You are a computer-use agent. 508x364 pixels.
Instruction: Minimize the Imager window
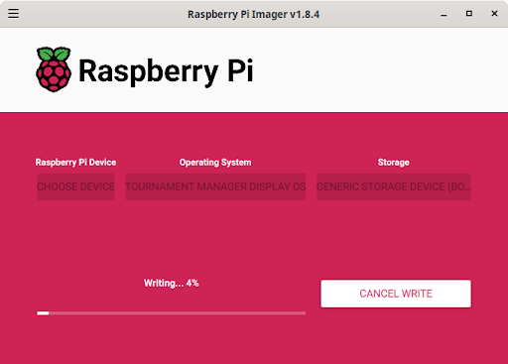444,14
